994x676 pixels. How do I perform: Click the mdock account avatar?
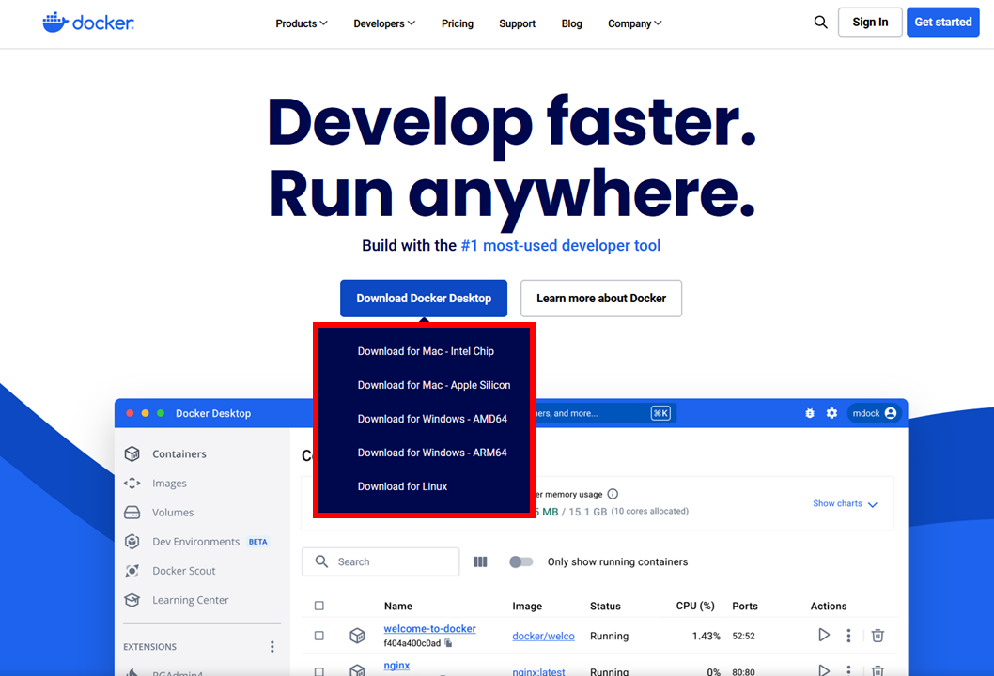pos(891,413)
